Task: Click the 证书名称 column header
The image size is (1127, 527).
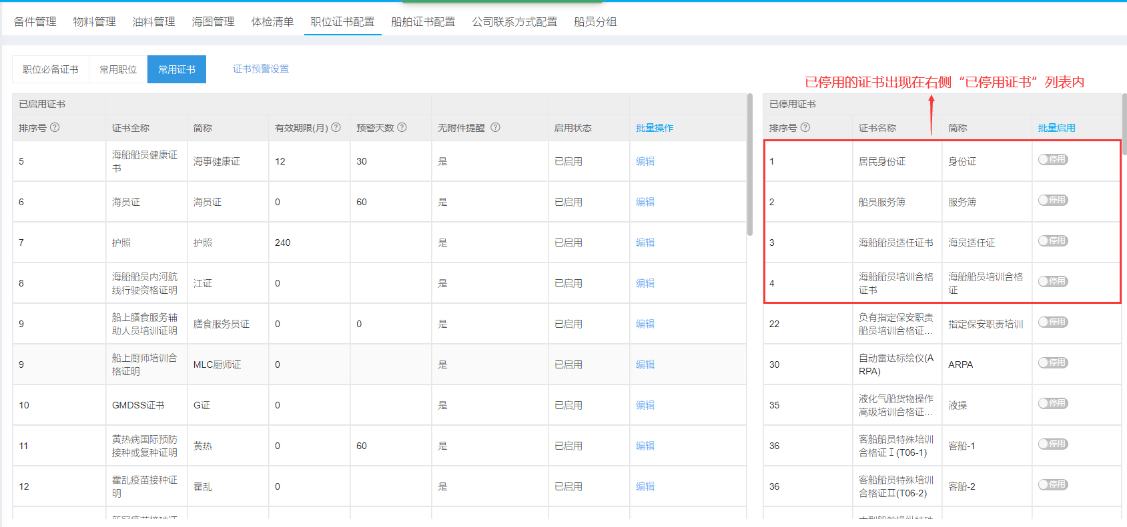Action: (x=877, y=128)
